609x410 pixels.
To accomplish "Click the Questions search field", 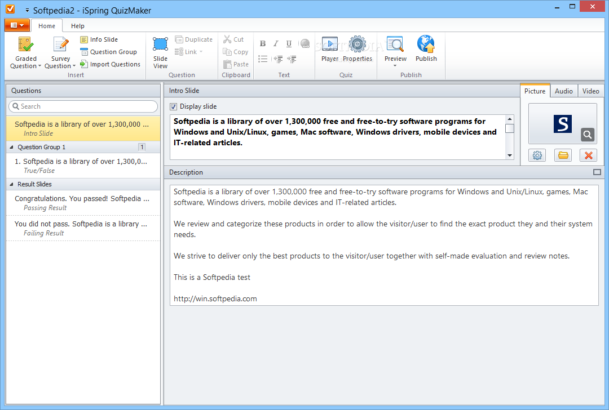I will [83, 106].
